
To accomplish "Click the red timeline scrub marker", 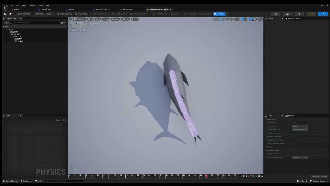I will (x=206, y=176).
